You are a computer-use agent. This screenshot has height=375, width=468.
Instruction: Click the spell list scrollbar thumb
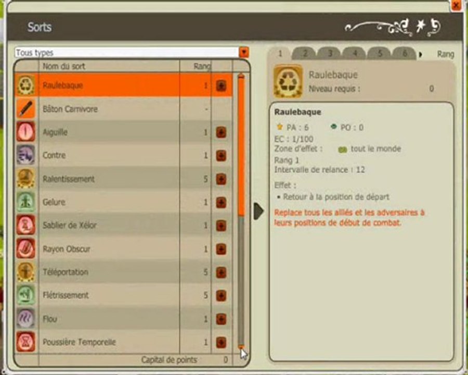(241, 146)
